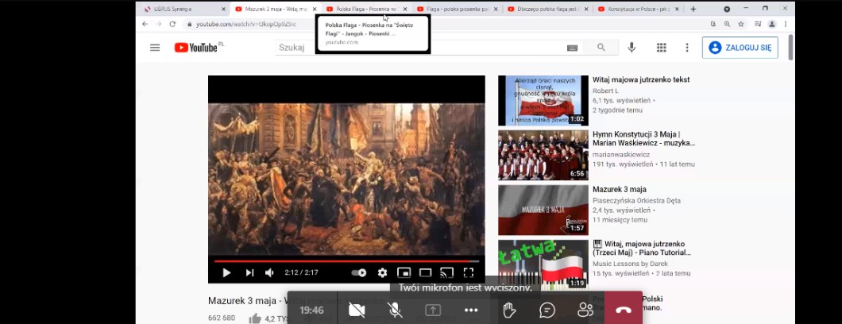The image size is (842, 324).
Task: Show meeting participants list
Action: point(585,310)
